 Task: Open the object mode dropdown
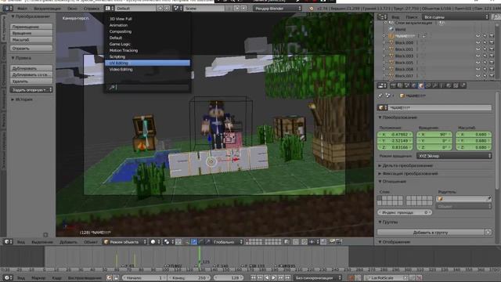point(125,242)
